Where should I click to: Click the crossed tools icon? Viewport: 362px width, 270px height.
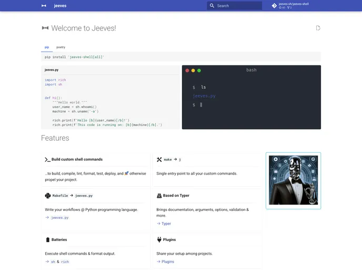pyautogui.click(x=159, y=159)
